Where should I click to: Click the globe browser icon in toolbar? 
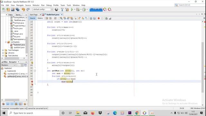click(57, 9)
